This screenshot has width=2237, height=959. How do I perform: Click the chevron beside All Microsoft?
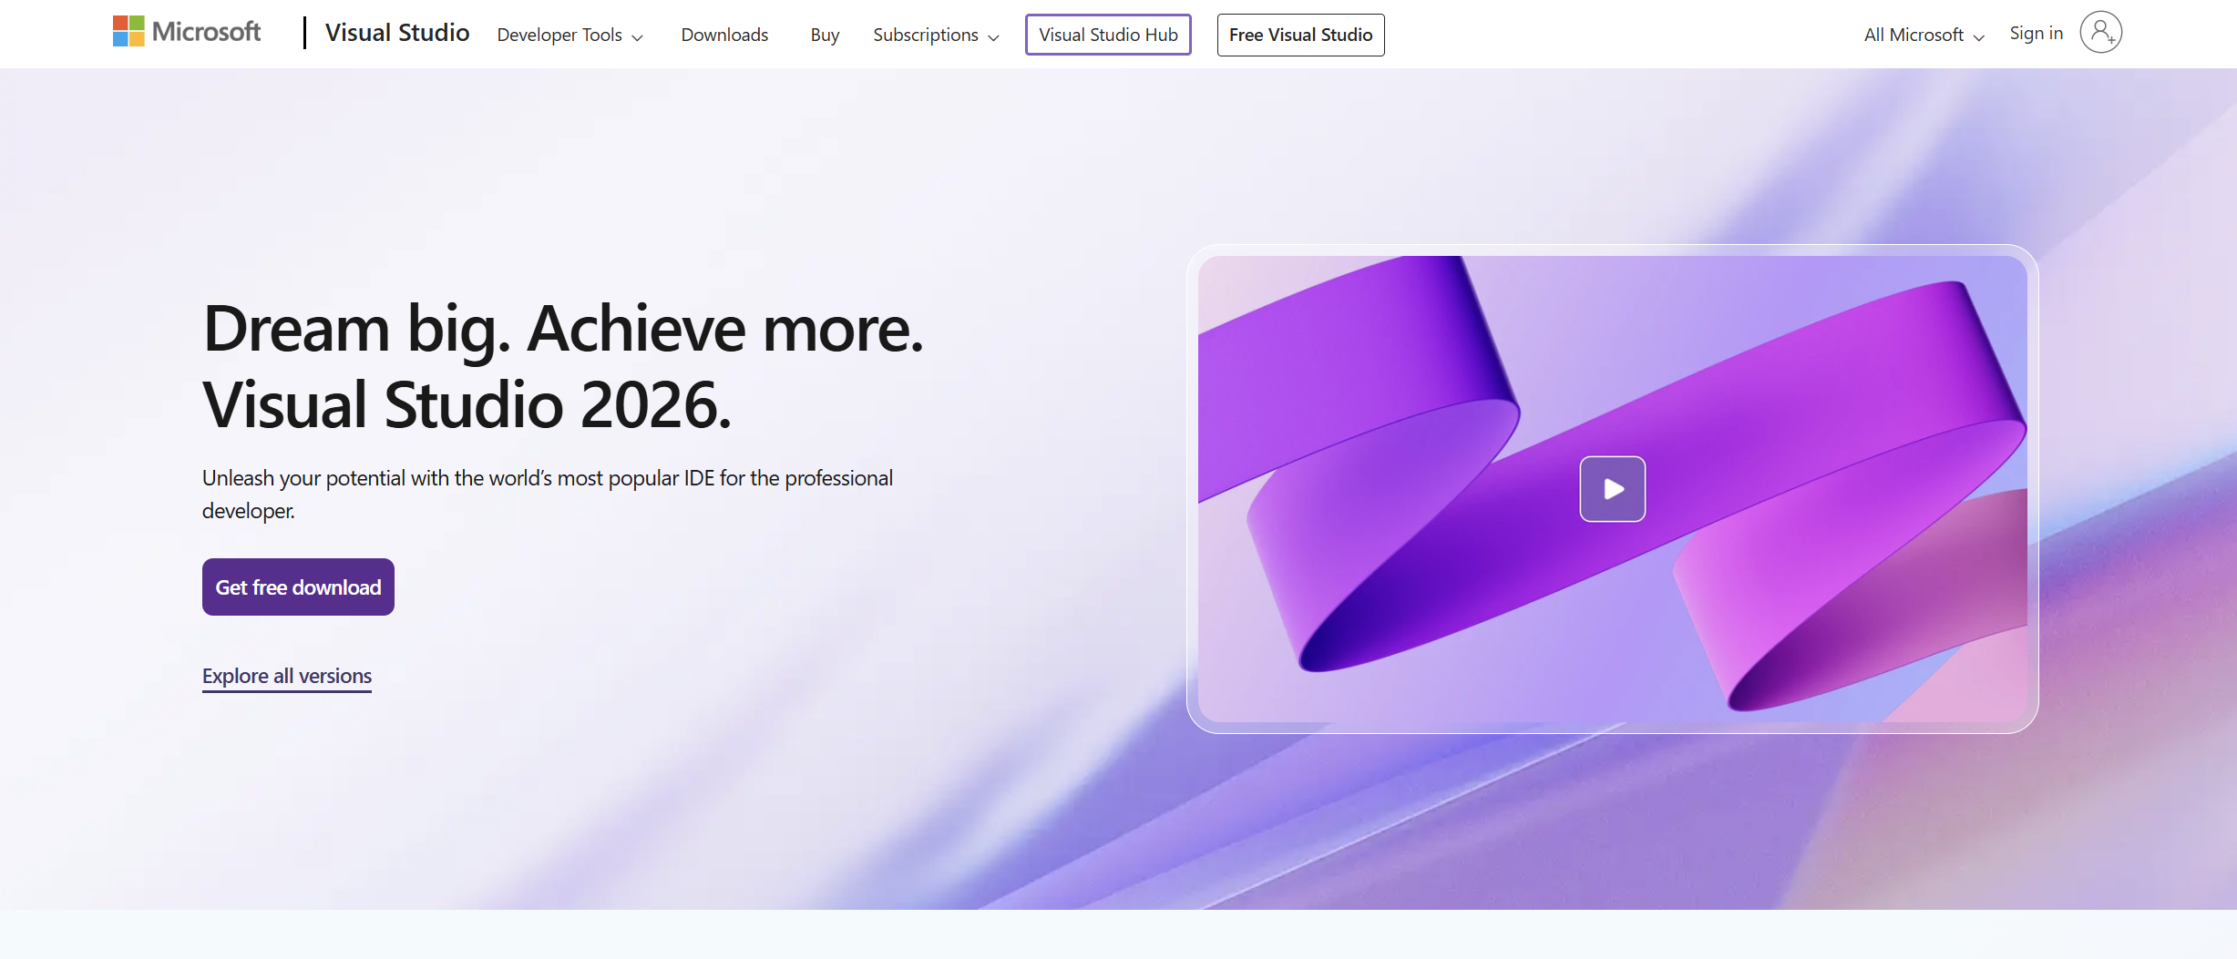1978,37
